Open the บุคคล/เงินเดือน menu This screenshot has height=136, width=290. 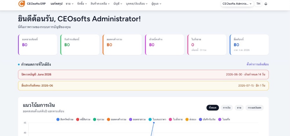tap(137, 4)
